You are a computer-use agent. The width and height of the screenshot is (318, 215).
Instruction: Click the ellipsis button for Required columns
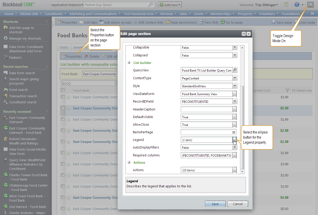234,155
